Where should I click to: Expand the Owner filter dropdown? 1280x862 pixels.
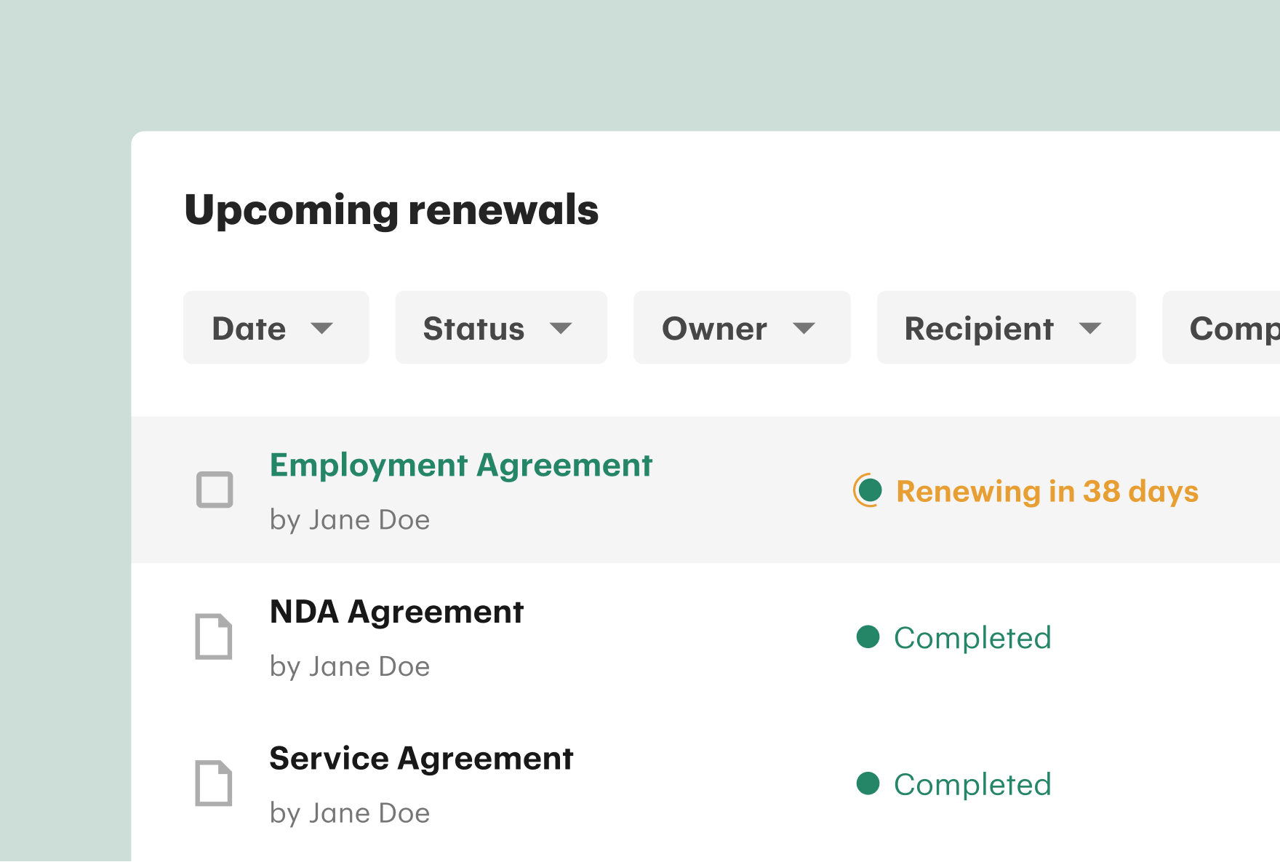coord(742,327)
